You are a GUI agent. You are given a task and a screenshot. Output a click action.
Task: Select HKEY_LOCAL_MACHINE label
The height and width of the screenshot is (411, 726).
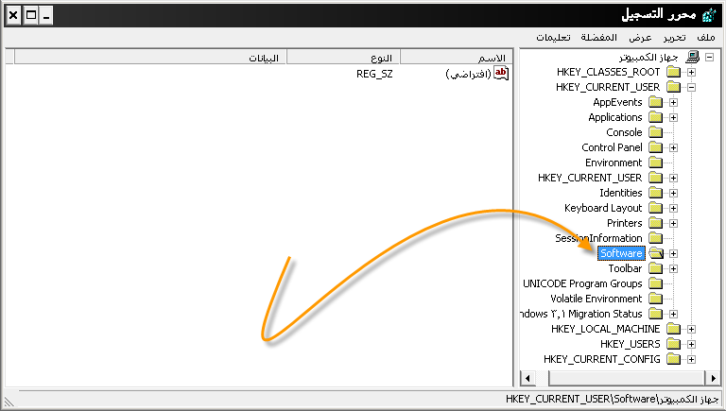point(606,329)
